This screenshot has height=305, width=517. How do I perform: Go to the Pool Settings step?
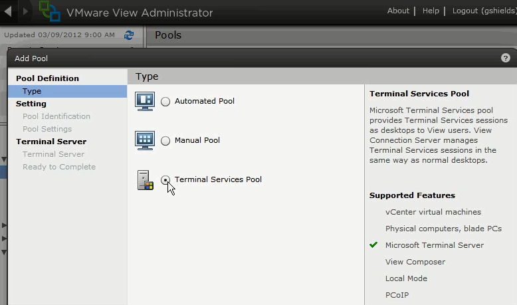coord(47,129)
